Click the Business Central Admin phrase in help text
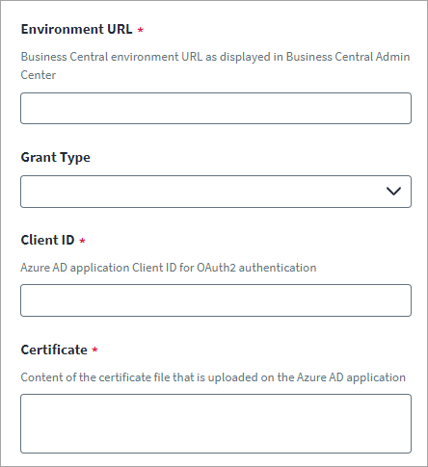Image resolution: width=428 pixels, height=467 pixels. pyautogui.click(x=348, y=57)
